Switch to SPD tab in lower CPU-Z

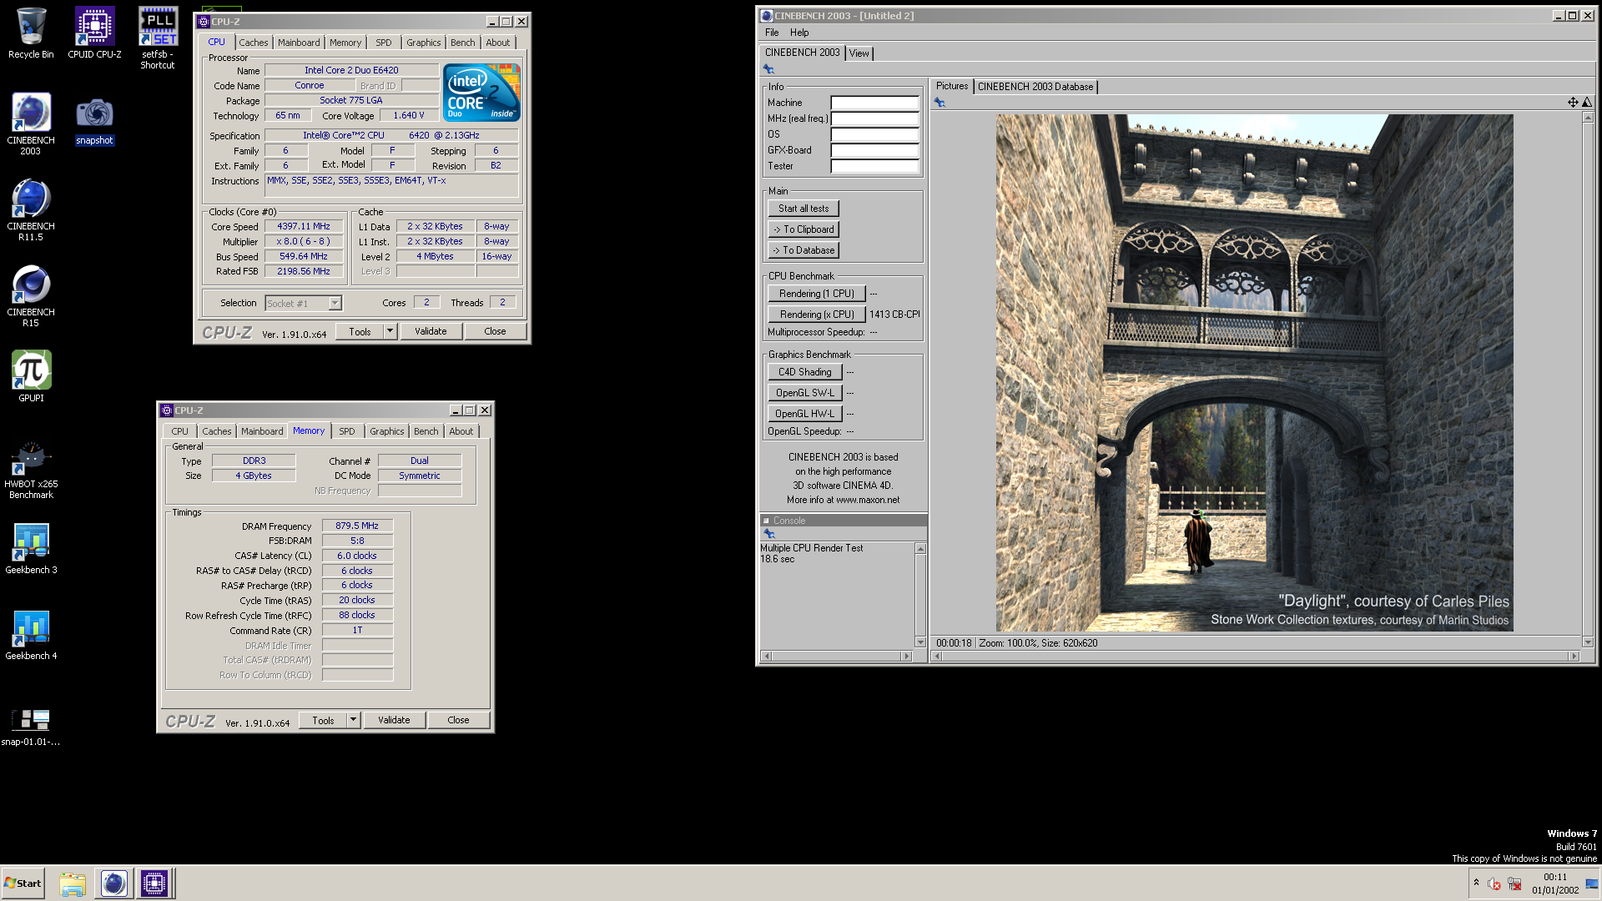[346, 431]
